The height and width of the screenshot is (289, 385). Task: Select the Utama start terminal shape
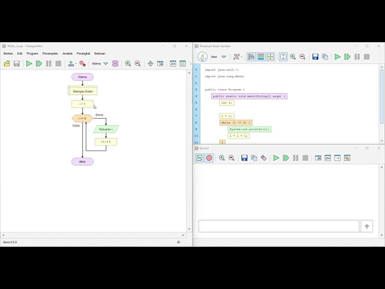[82, 77]
